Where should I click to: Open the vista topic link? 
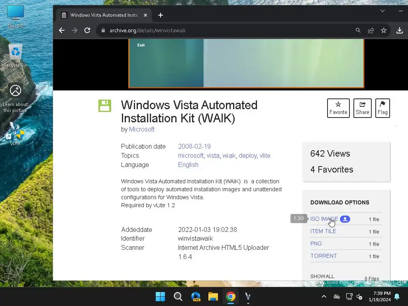coord(213,156)
